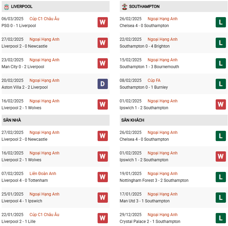The height and width of the screenshot is (226, 228).
Task: Click the D badge for Aston Villa draw
Action: click(x=102, y=84)
